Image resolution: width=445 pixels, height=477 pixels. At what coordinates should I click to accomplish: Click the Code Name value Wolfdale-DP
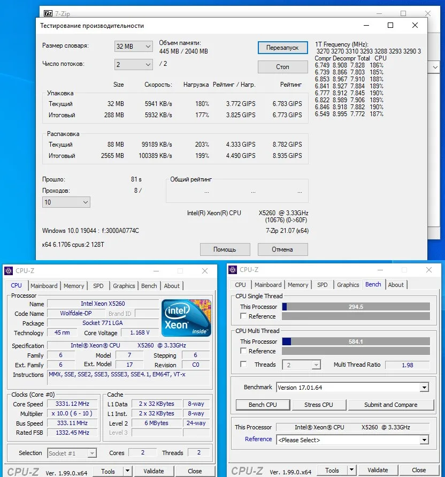76,313
